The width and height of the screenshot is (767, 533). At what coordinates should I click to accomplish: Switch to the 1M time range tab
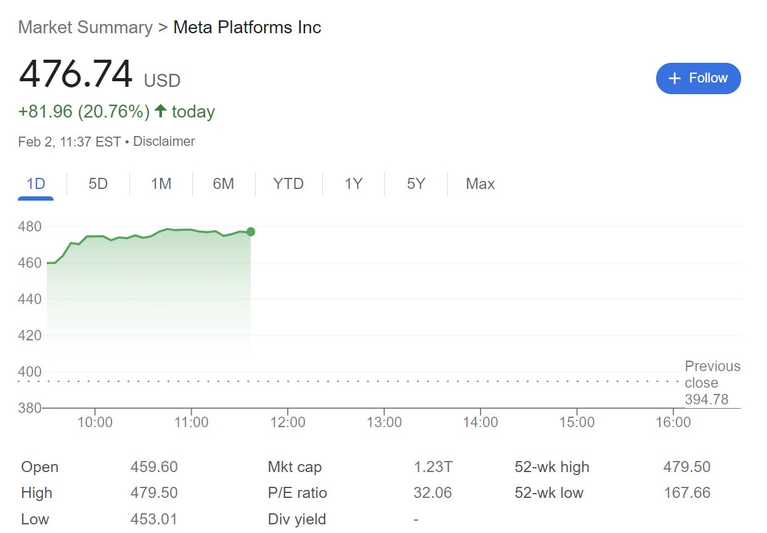[161, 183]
